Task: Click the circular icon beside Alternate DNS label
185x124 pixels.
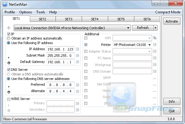Action: (9, 92)
